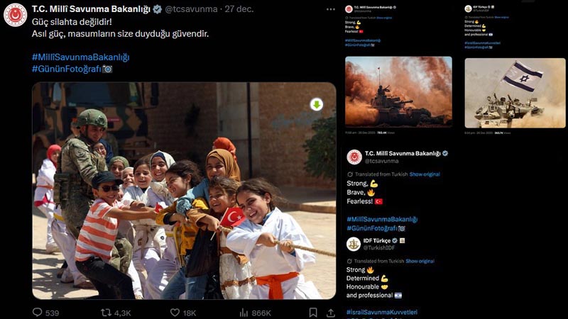Click the #MillîSavunmaBakanlığı hashtag in main tweet
The width and height of the screenshot is (568, 319).
tap(80, 57)
